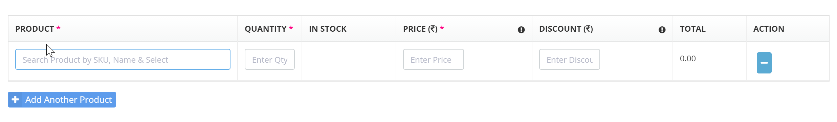Click the red asterisk next to PRODUCT
Viewport: 837px width, 122px height.
tap(58, 28)
